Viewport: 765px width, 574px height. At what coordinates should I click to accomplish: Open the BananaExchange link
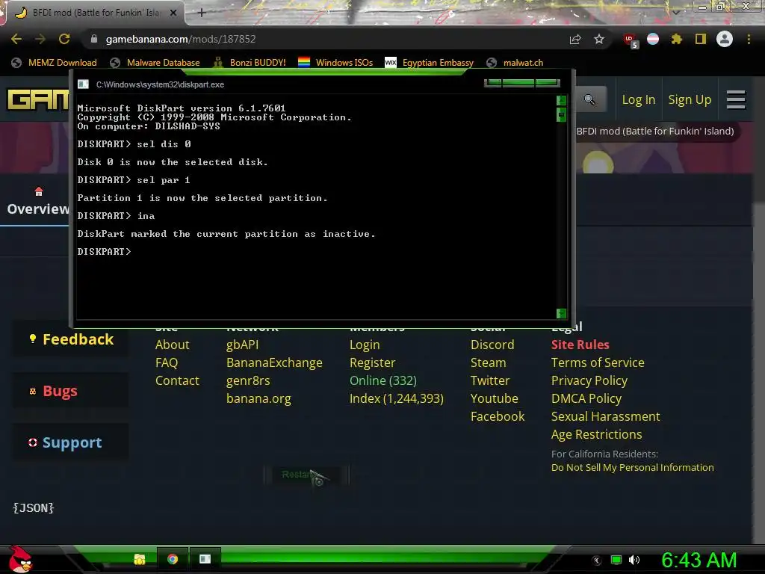coord(274,362)
